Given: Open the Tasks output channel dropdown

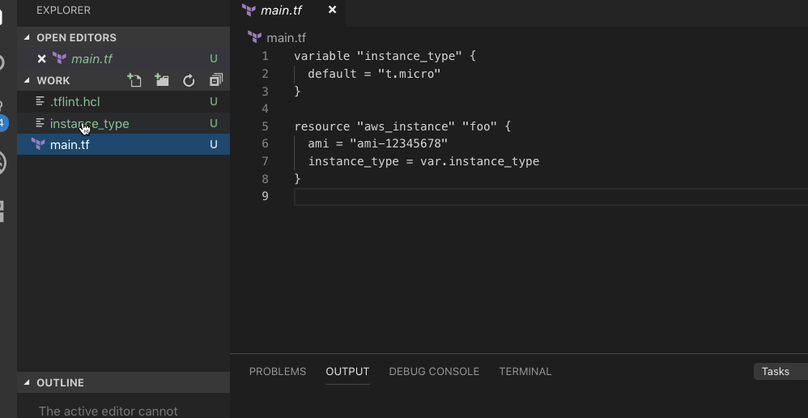Looking at the screenshot, I should click(x=779, y=371).
